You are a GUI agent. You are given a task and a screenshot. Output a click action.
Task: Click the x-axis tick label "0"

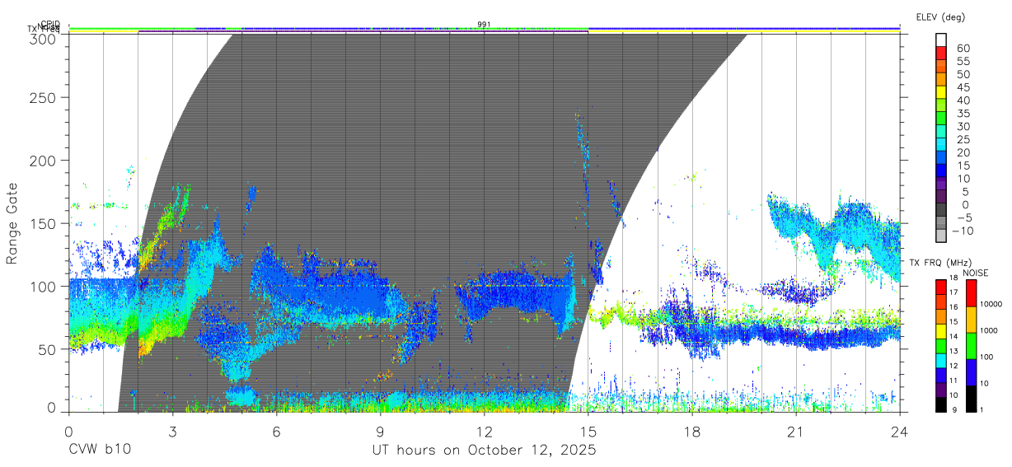click(x=68, y=431)
